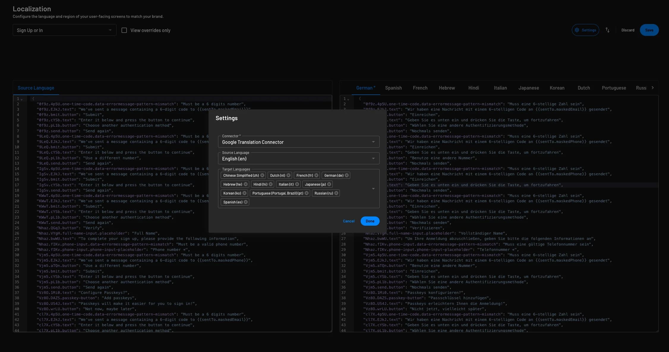The image size is (669, 352).
Task: Enable the View overrides only checkbox
Action: (x=124, y=30)
